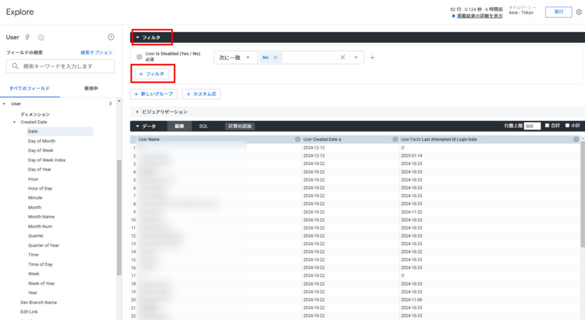Click the 実行 button
The width and height of the screenshot is (585, 320).
tap(558, 12)
